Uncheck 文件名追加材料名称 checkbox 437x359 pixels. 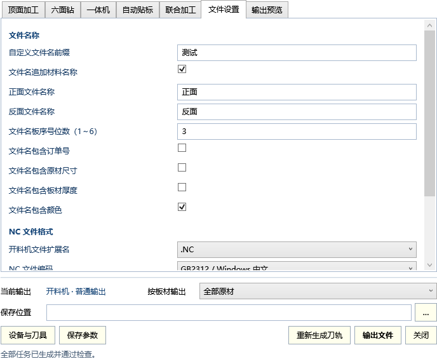click(x=182, y=69)
